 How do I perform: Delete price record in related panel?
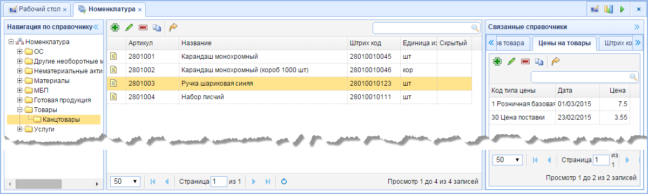525,62
